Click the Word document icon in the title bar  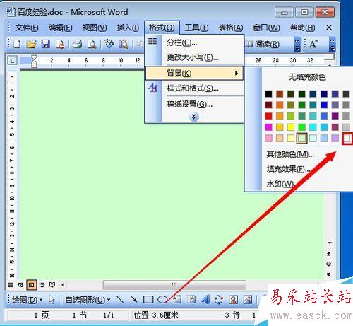(x=10, y=12)
